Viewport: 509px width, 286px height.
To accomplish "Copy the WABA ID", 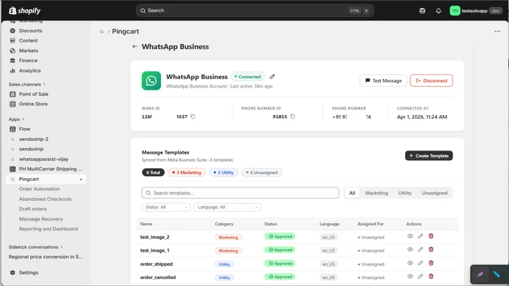I will coord(193,116).
